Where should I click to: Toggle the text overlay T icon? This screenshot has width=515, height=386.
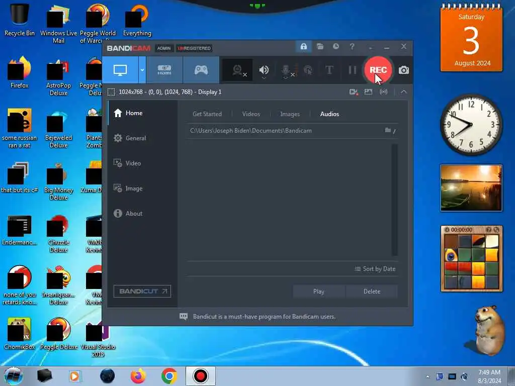[x=329, y=70]
